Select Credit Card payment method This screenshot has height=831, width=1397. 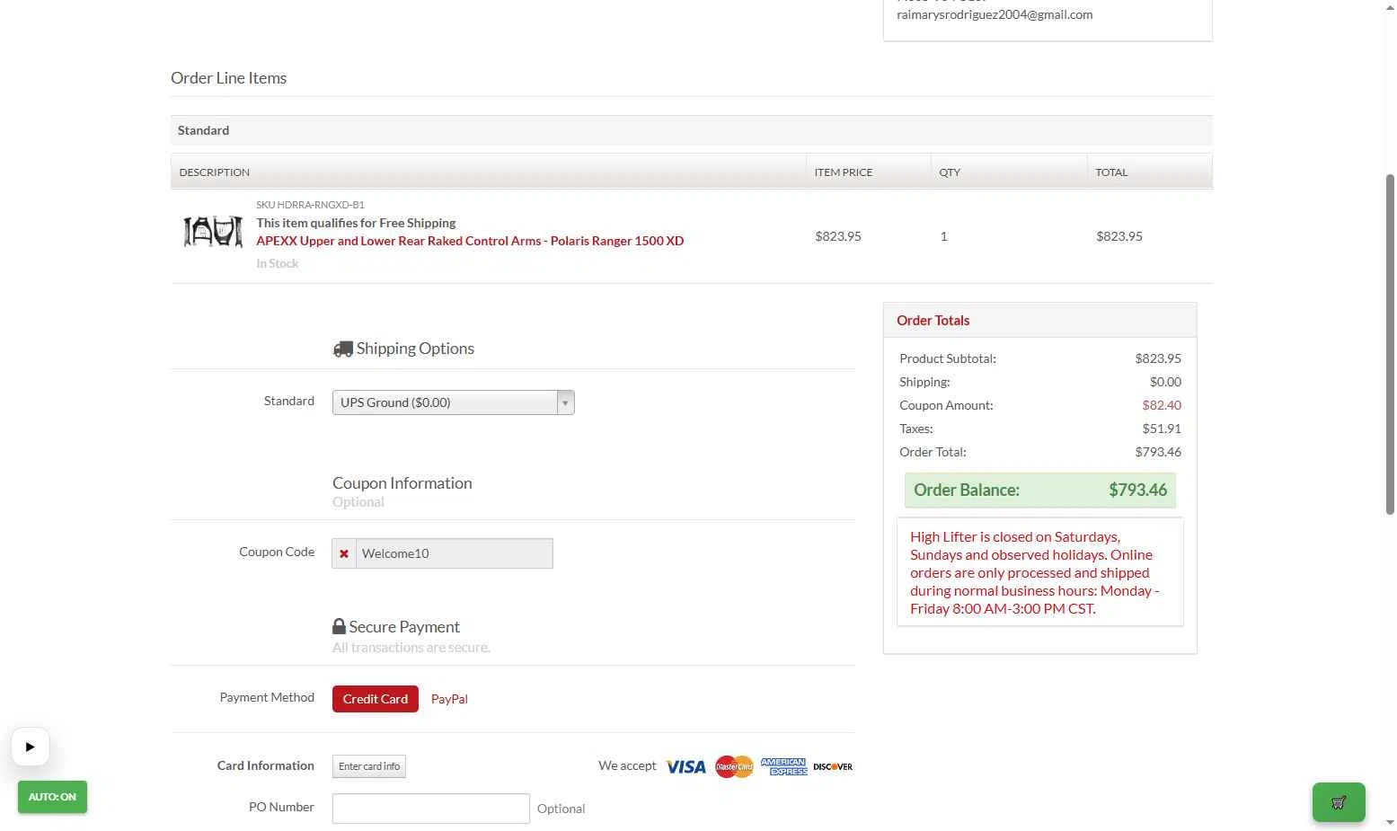(376, 699)
